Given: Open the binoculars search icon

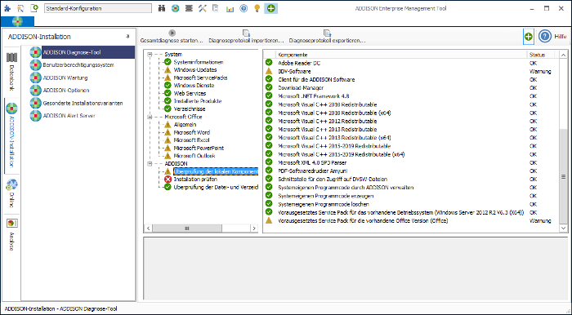Looking at the screenshot, I should [162, 8].
